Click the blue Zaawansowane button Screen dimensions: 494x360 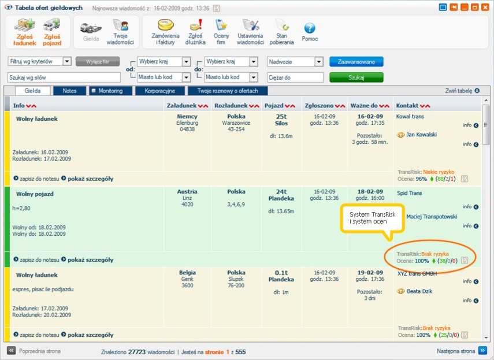click(x=356, y=62)
